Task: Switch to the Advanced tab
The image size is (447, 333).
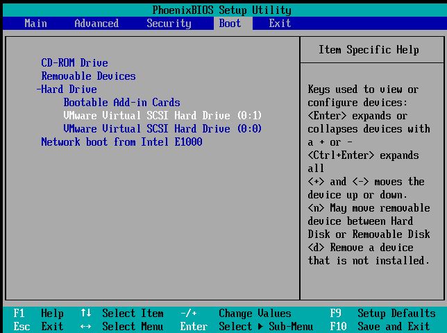Action: coord(96,23)
